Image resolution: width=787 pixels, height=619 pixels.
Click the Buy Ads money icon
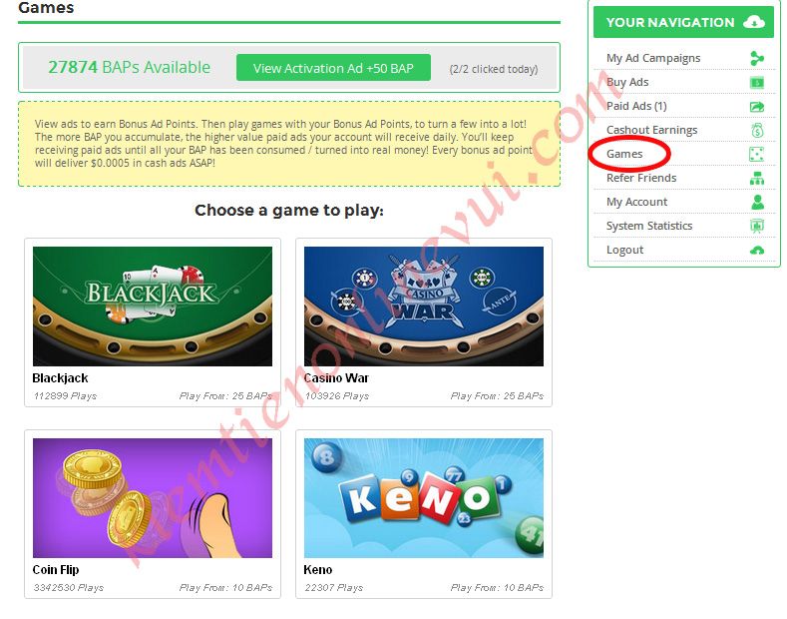pyautogui.click(x=757, y=83)
